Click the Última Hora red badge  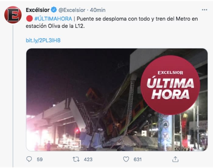point(170,85)
